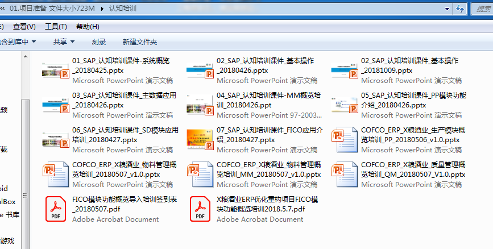Screen dimensions: 493x249
Task: Click file name 07_SAP_认知培训课件_FICO应用介绍_20180427.pptx
Action: coord(270,135)
